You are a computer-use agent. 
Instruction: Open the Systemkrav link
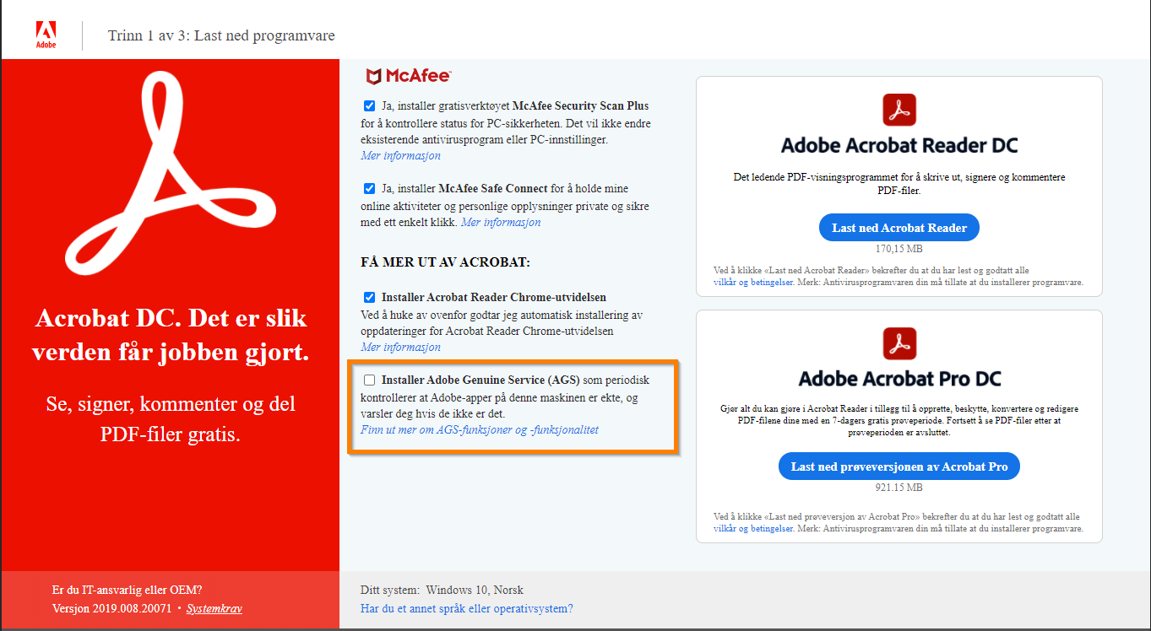(x=214, y=607)
